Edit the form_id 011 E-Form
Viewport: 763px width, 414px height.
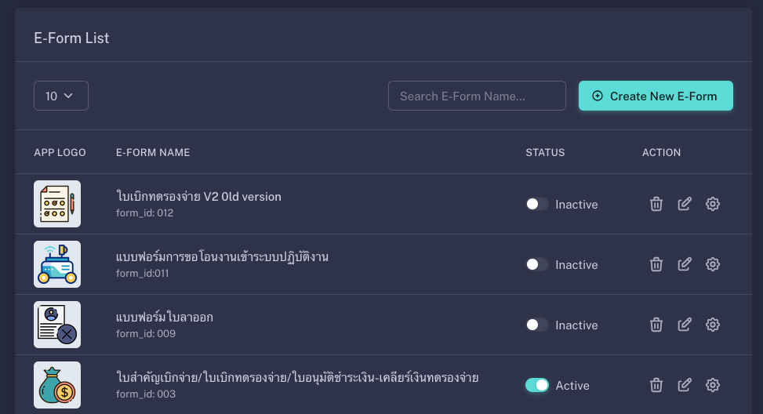(x=685, y=264)
